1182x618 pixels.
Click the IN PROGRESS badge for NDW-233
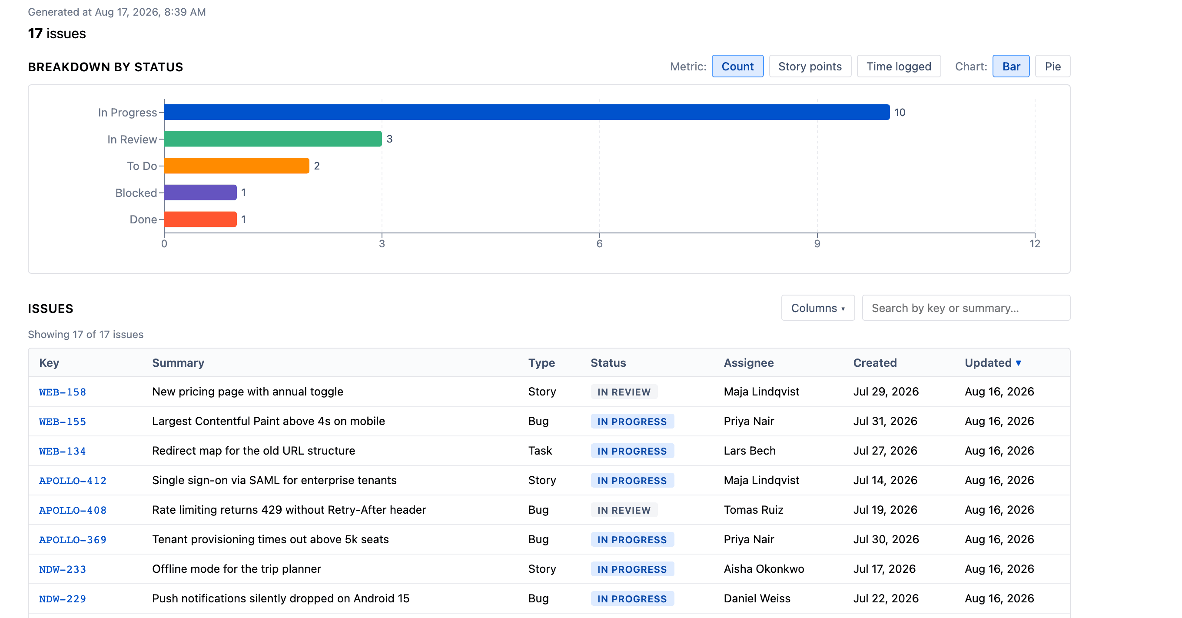coord(632,569)
